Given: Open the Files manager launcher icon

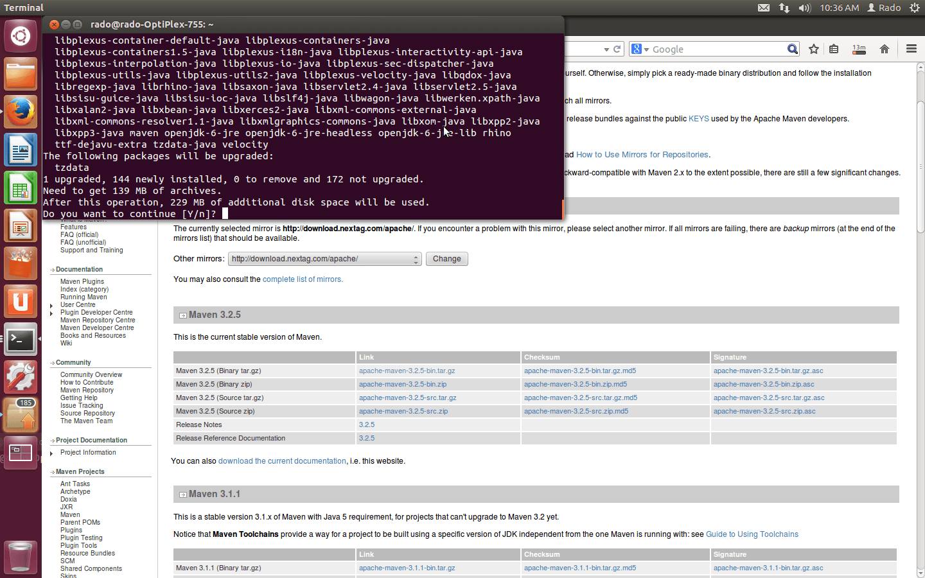Looking at the screenshot, I should point(21,74).
